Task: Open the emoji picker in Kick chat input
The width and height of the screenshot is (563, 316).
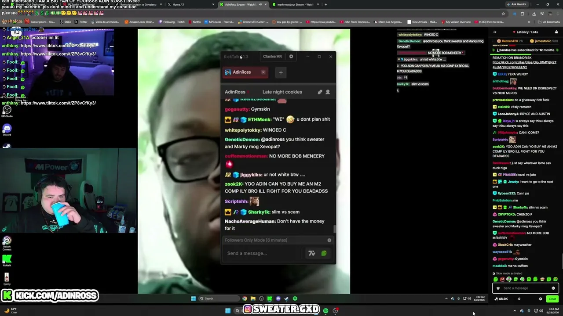Action: click(x=553, y=288)
